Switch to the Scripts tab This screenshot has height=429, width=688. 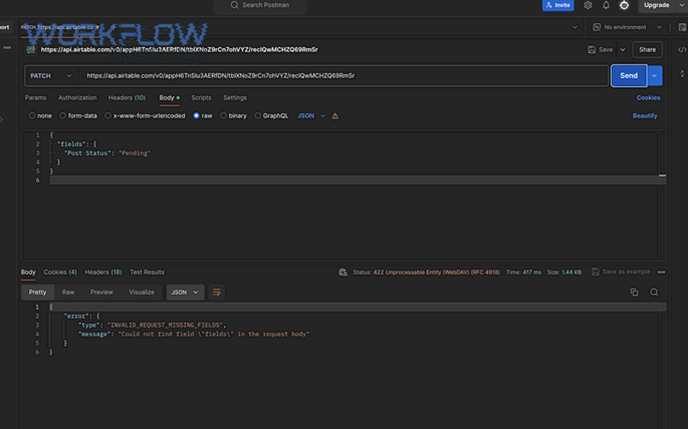201,98
